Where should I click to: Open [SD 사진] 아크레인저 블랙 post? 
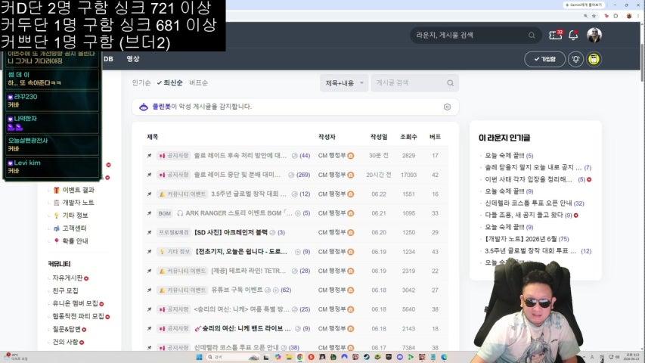click(231, 232)
